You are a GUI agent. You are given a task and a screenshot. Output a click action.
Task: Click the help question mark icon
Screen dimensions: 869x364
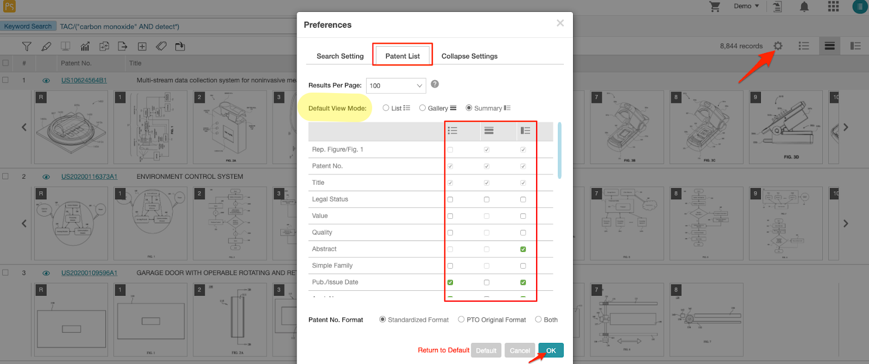(434, 84)
